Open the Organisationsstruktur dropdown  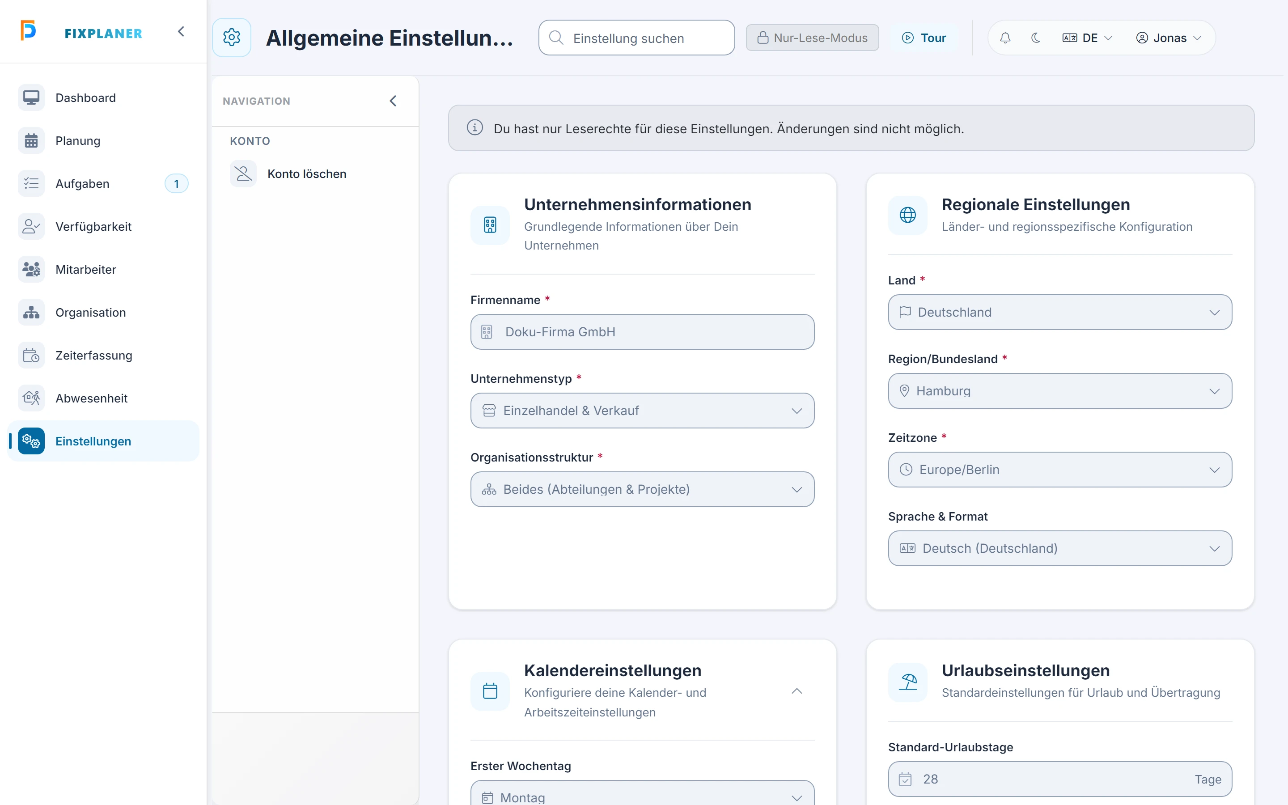click(642, 489)
